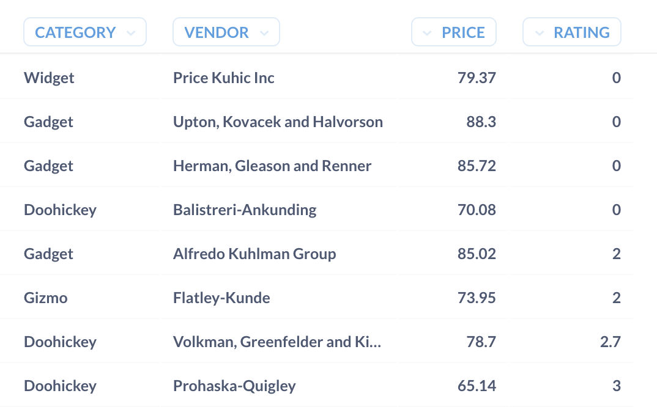Click the chevron icon left of PRICE
Screen dimensions: 657x407
pyautogui.click(x=426, y=33)
